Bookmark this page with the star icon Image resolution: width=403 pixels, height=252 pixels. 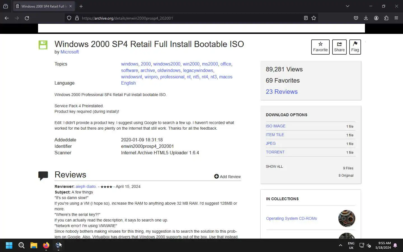[x=314, y=18]
